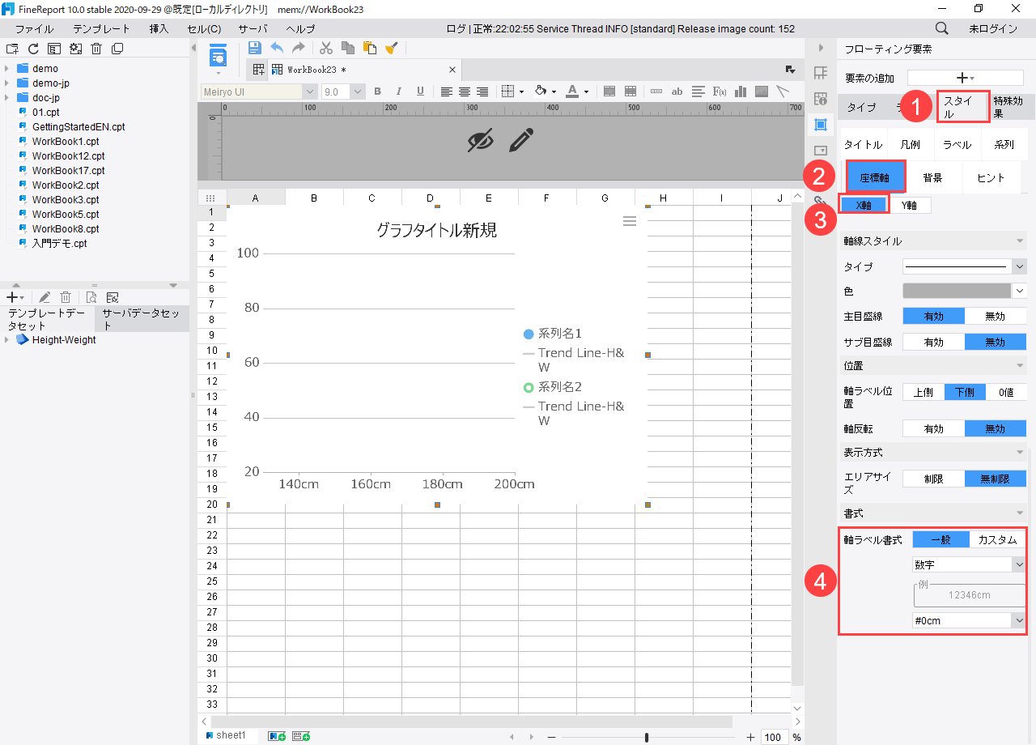
Task: Click the add dataset plus icon
Action: (x=15, y=297)
